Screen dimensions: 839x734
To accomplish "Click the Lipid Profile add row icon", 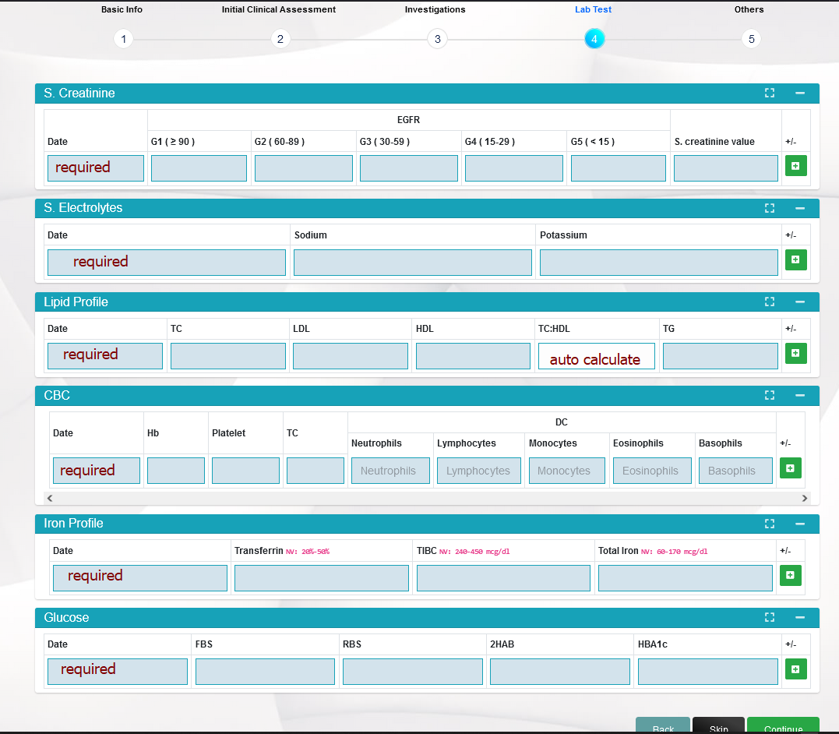I will click(x=795, y=353).
